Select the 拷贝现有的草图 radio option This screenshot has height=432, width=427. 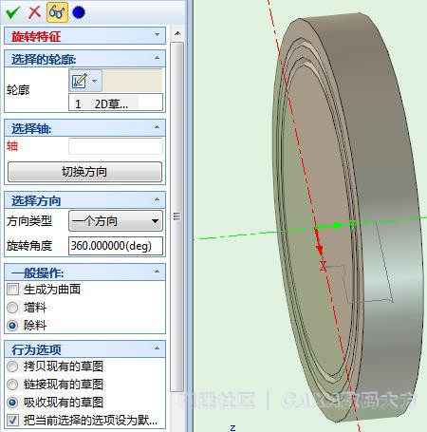point(12,366)
